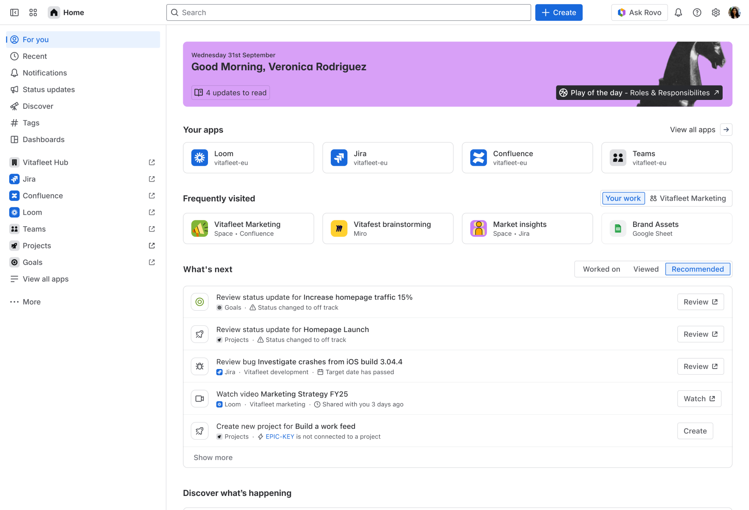The image size is (749, 510).
Task: Open the Teams app card
Action: [666, 158]
